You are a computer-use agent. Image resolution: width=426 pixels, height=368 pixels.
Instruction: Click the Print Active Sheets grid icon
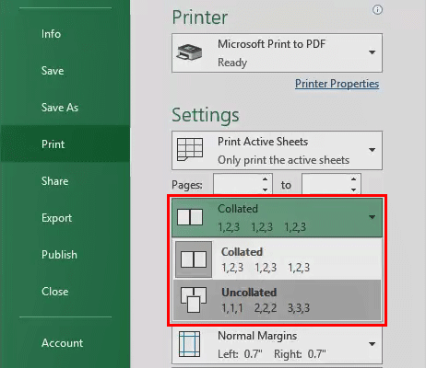(x=190, y=150)
